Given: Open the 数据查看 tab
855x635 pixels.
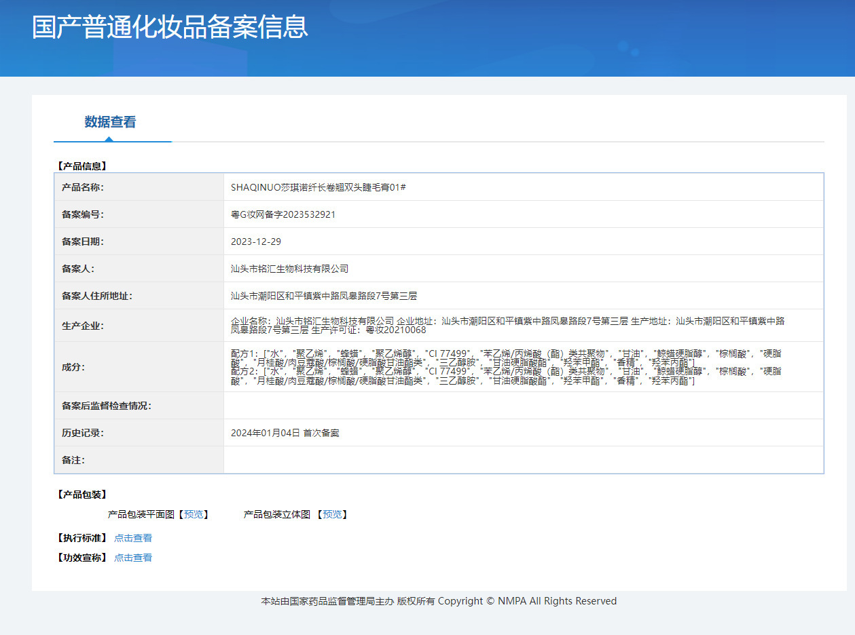Looking at the screenshot, I should (110, 122).
